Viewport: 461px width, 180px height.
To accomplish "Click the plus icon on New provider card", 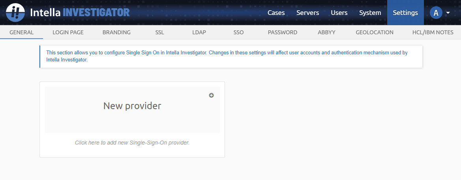I will (x=212, y=95).
